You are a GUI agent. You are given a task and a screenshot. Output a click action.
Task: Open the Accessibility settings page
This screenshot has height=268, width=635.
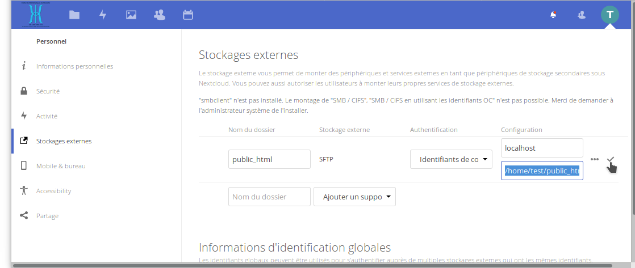click(53, 191)
